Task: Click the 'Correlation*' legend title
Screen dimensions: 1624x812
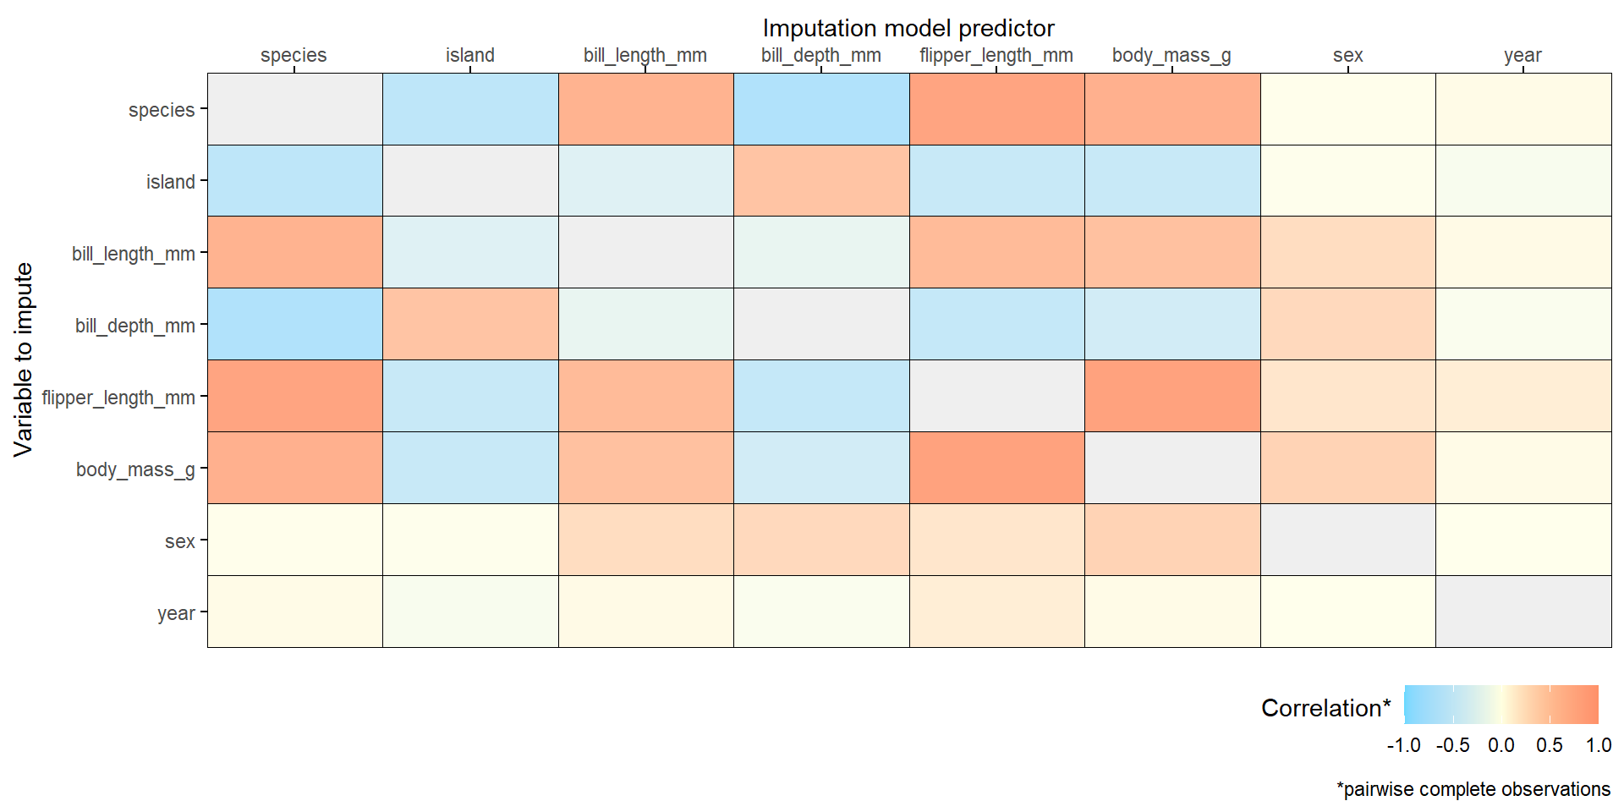Action: point(1325,708)
